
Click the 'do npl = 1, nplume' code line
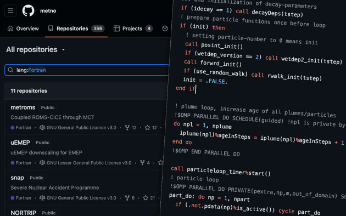pos(202,126)
